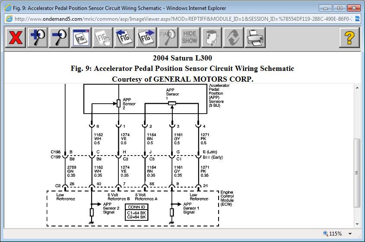Click the Internet Explorer page icon in address bar

pyautogui.click(x=9, y=19)
